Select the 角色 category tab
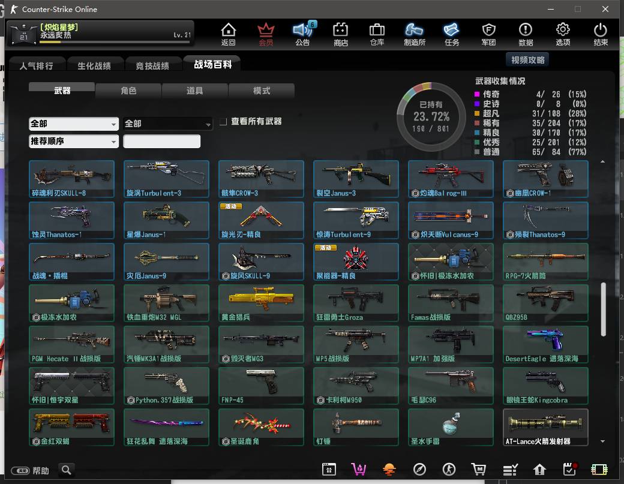The image size is (624, 484). 128,91
